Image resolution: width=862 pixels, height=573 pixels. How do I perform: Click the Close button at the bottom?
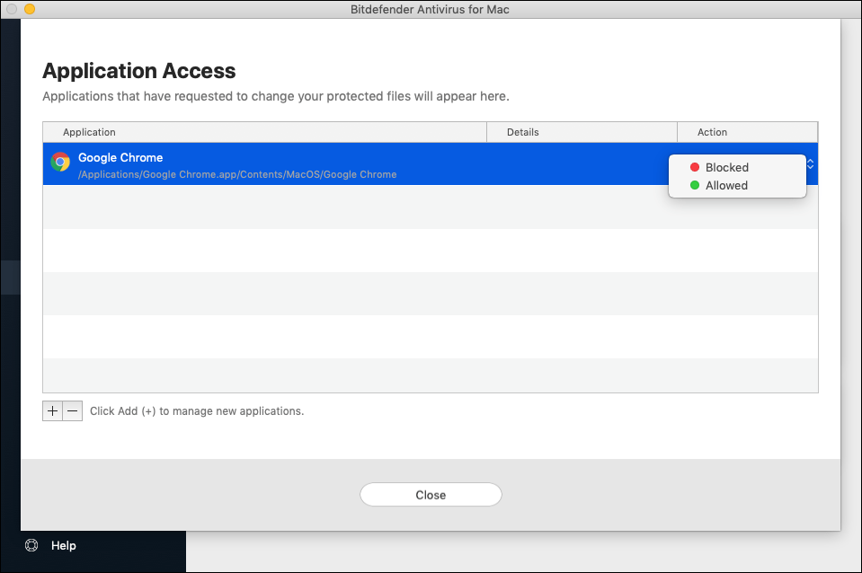pyautogui.click(x=431, y=495)
